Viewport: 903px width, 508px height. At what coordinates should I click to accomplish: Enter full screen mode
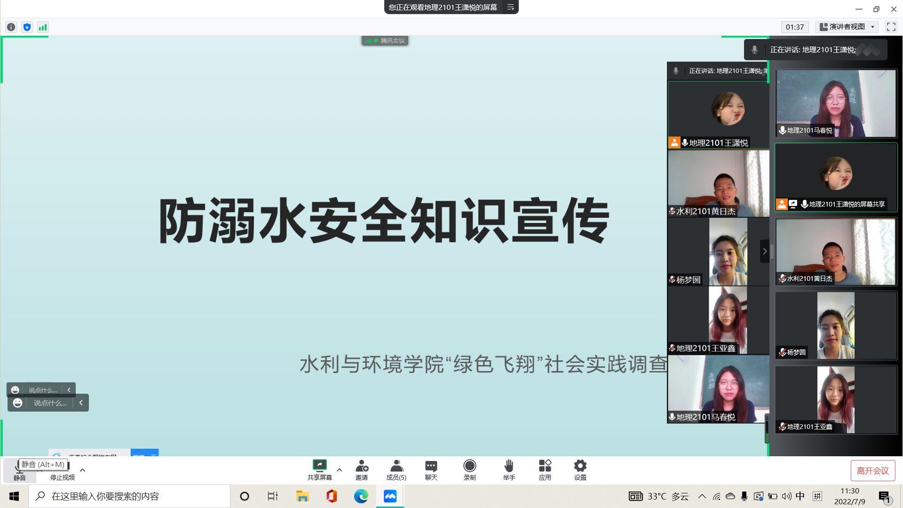(x=891, y=27)
